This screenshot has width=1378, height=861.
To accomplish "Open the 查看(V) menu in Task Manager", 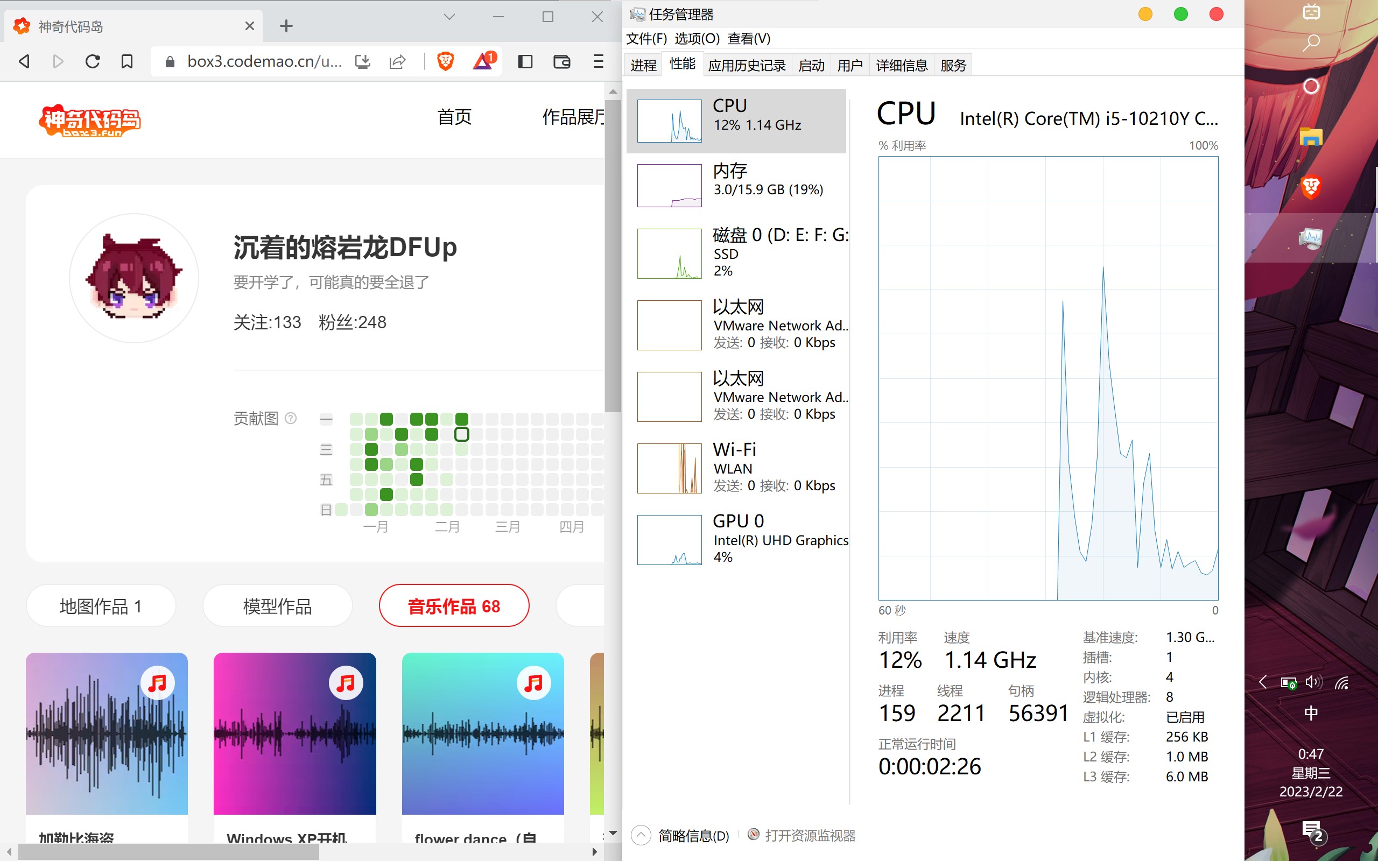I will tap(749, 39).
